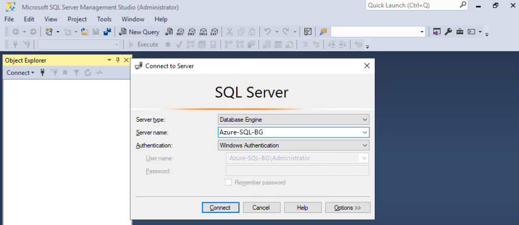Open Database Engine Query icon

point(169,32)
